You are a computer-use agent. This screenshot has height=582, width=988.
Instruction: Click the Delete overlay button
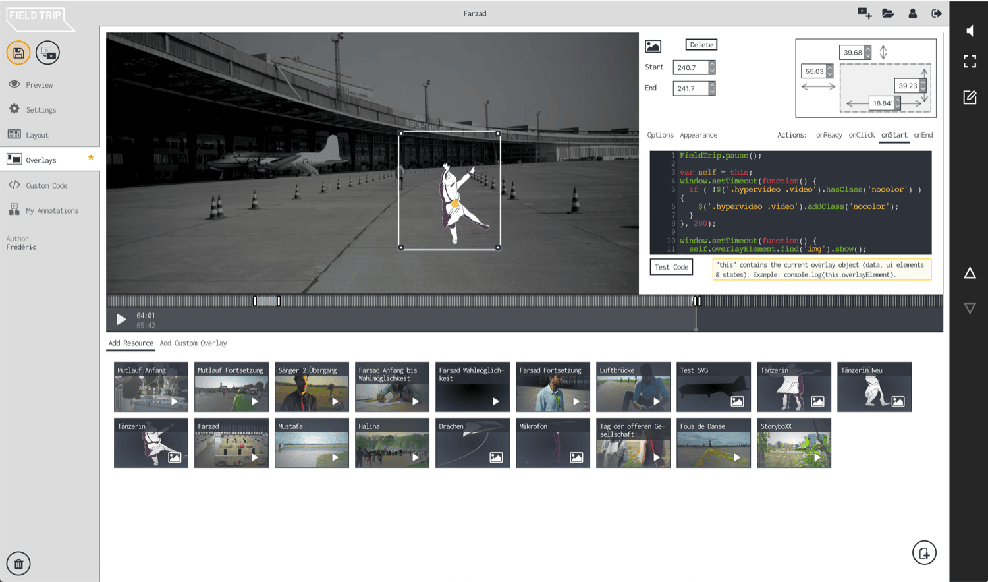coord(701,45)
